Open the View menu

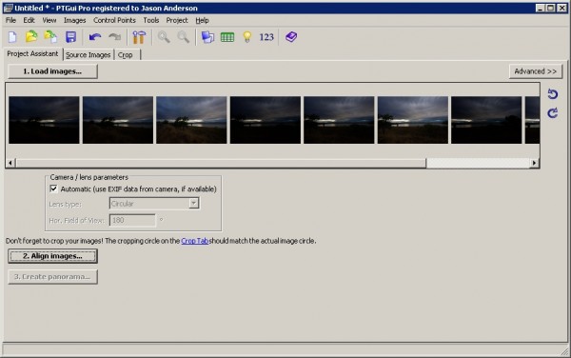[49, 20]
